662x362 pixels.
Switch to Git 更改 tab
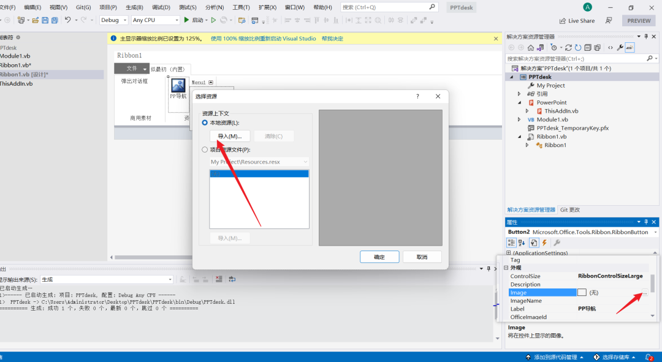click(x=569, y=209)
